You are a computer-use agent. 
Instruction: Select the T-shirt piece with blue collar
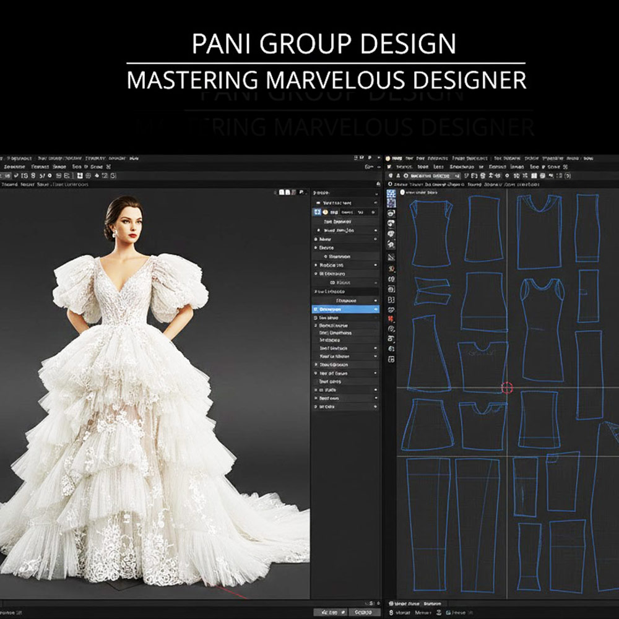[x=483, y=425]
